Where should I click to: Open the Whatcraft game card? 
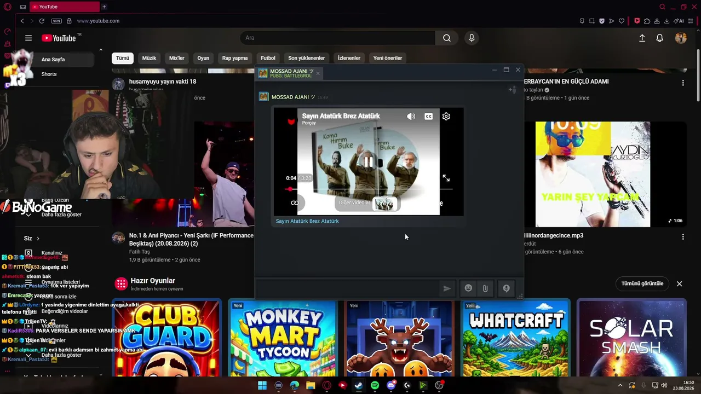pyautogui.click(x=515, y=338)
